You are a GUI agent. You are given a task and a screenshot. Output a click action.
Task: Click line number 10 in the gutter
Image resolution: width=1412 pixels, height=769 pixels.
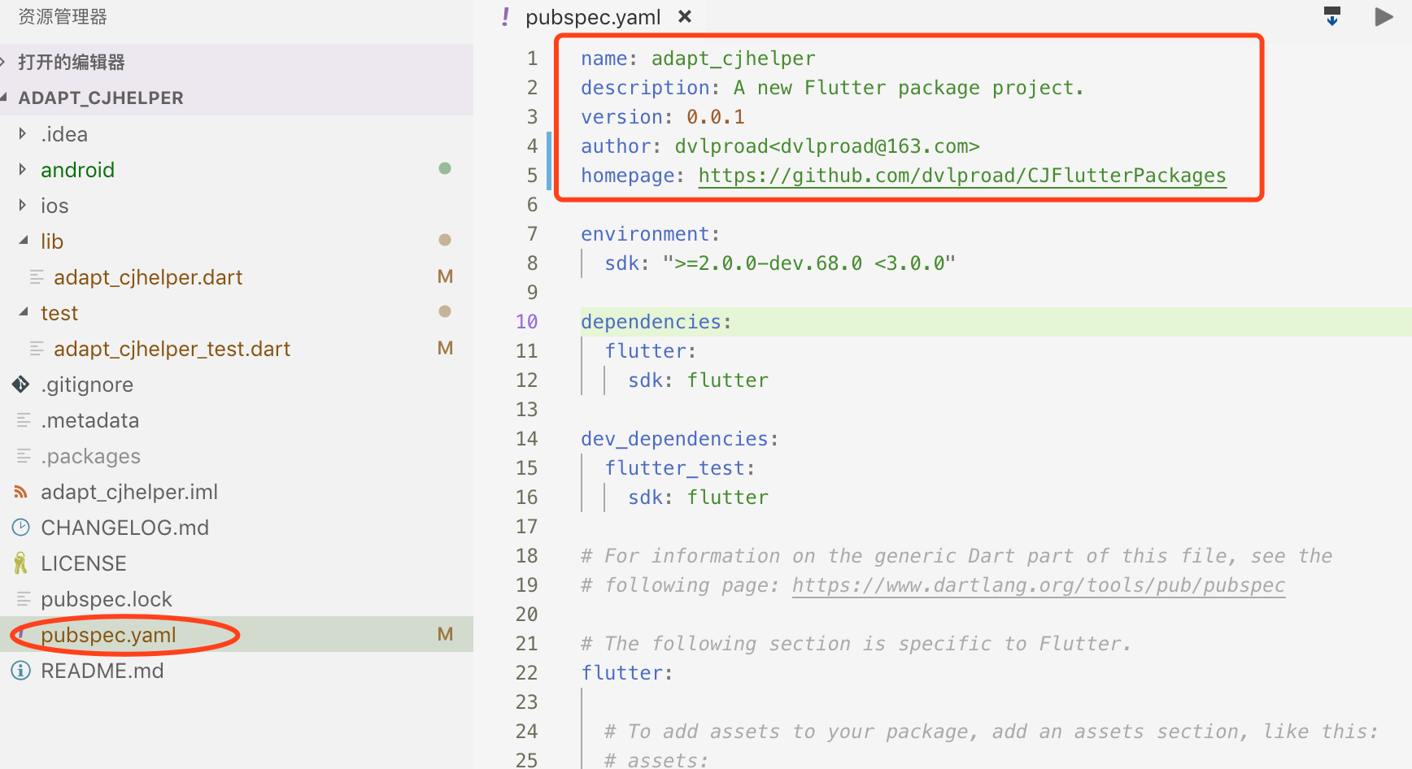click(x=526, y=322)
